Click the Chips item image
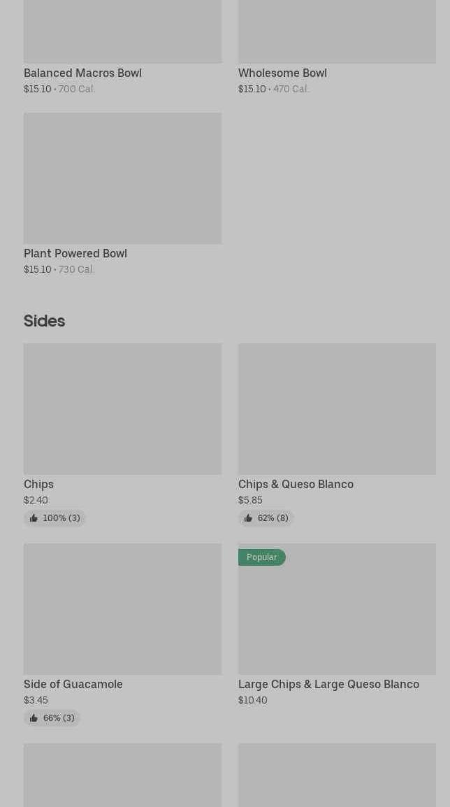This screenshot has height=807, width=450. coord(122,408)
